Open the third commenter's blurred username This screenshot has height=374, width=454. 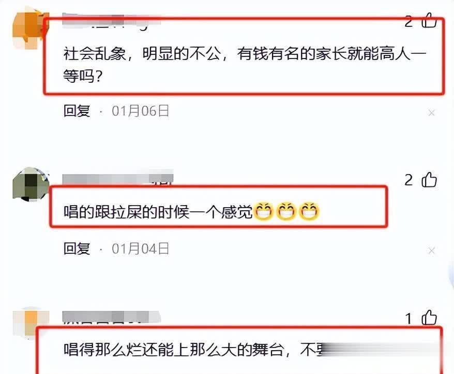[112, 317]
